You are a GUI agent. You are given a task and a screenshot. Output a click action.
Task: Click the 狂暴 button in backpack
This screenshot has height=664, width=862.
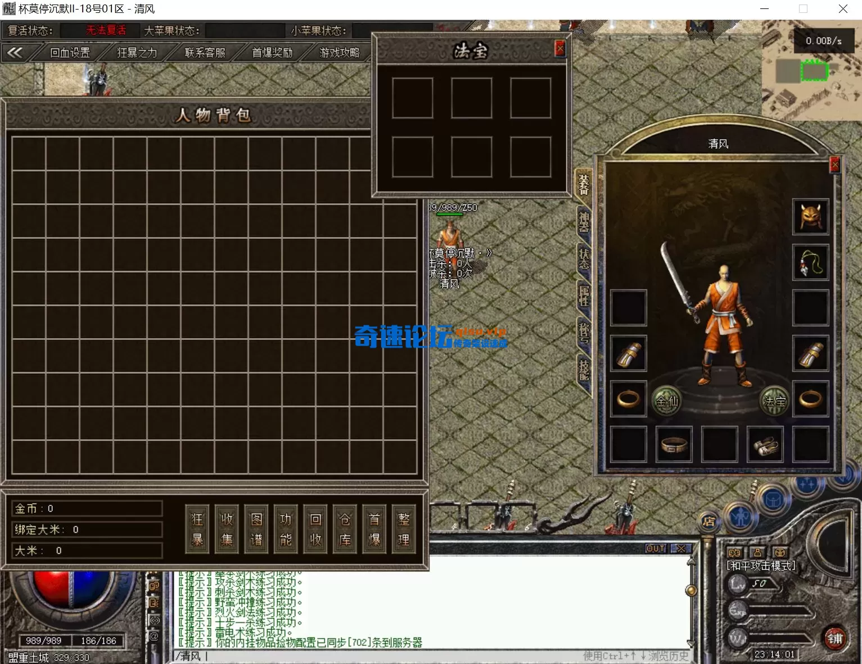[197, 529]
